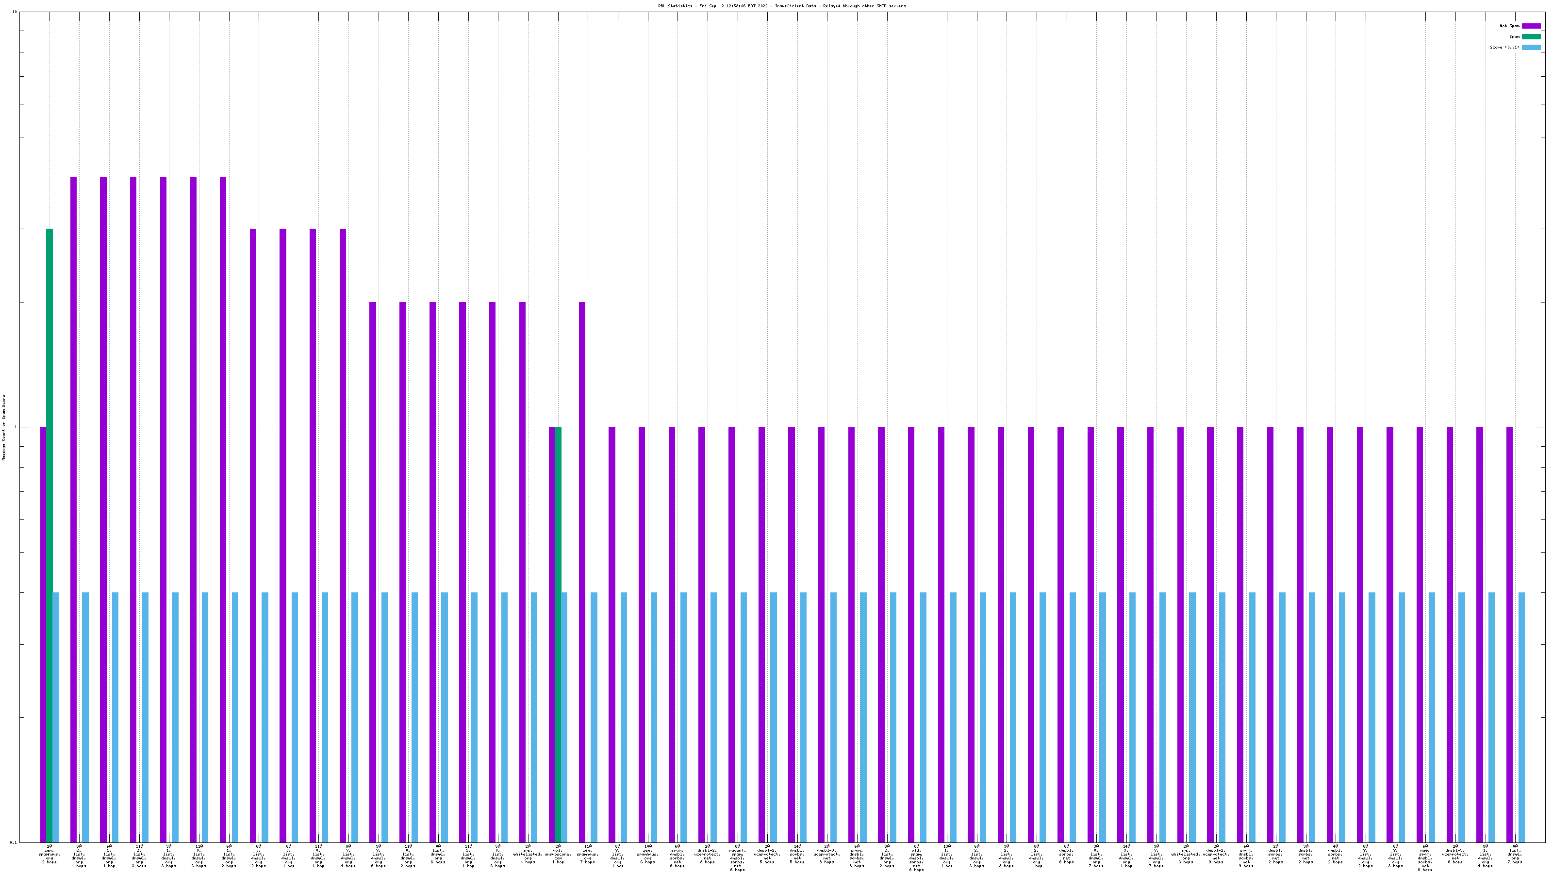Screen dimensions: 1553x874
Task: Click the RBL Statistics chart title
Action: (x=781, y=6)
